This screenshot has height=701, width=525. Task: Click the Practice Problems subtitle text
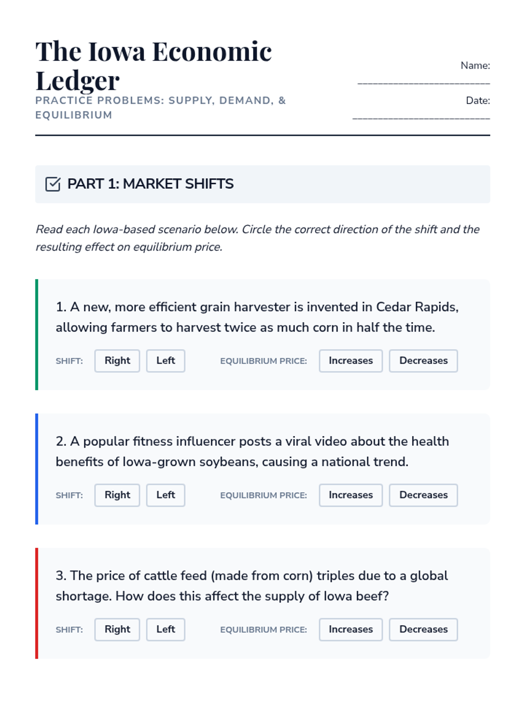pos(160,107)
